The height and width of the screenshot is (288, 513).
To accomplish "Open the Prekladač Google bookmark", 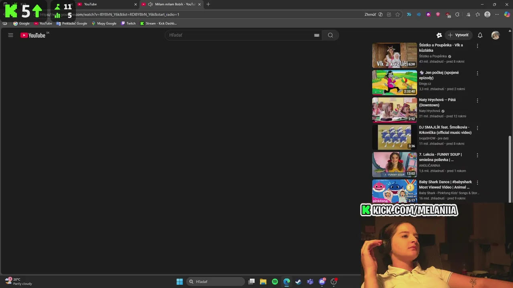I will (x=72, y=23).
